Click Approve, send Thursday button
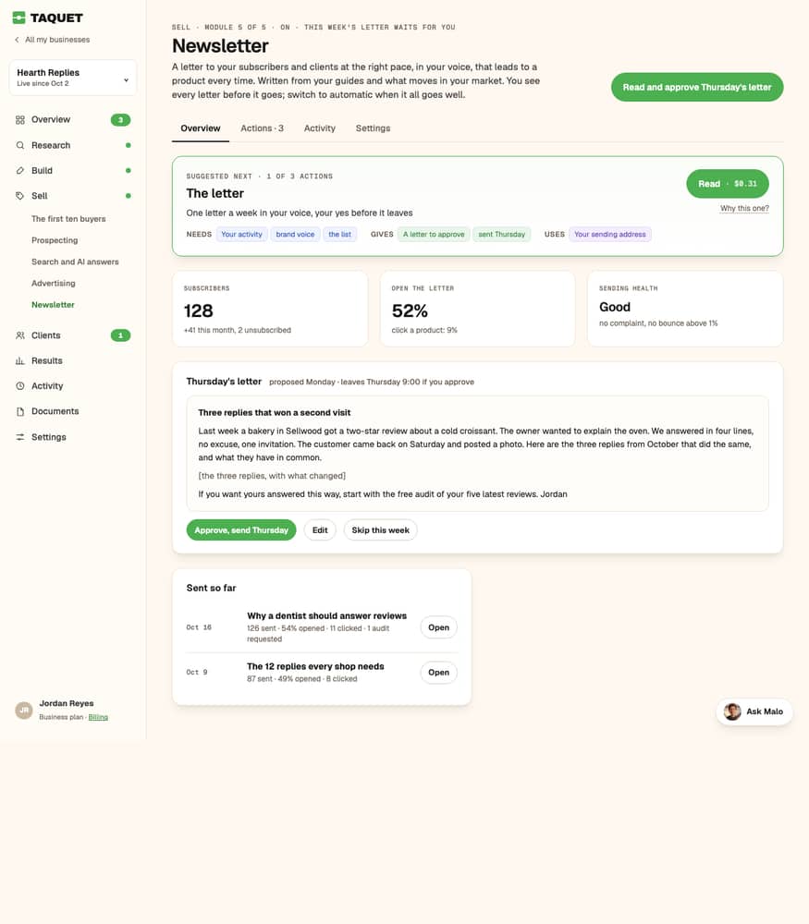The height and width of the screenshot is (924, 809). pos(241,529)
